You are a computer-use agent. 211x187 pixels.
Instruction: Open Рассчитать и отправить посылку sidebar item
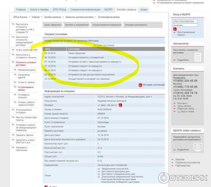point(26,56)
